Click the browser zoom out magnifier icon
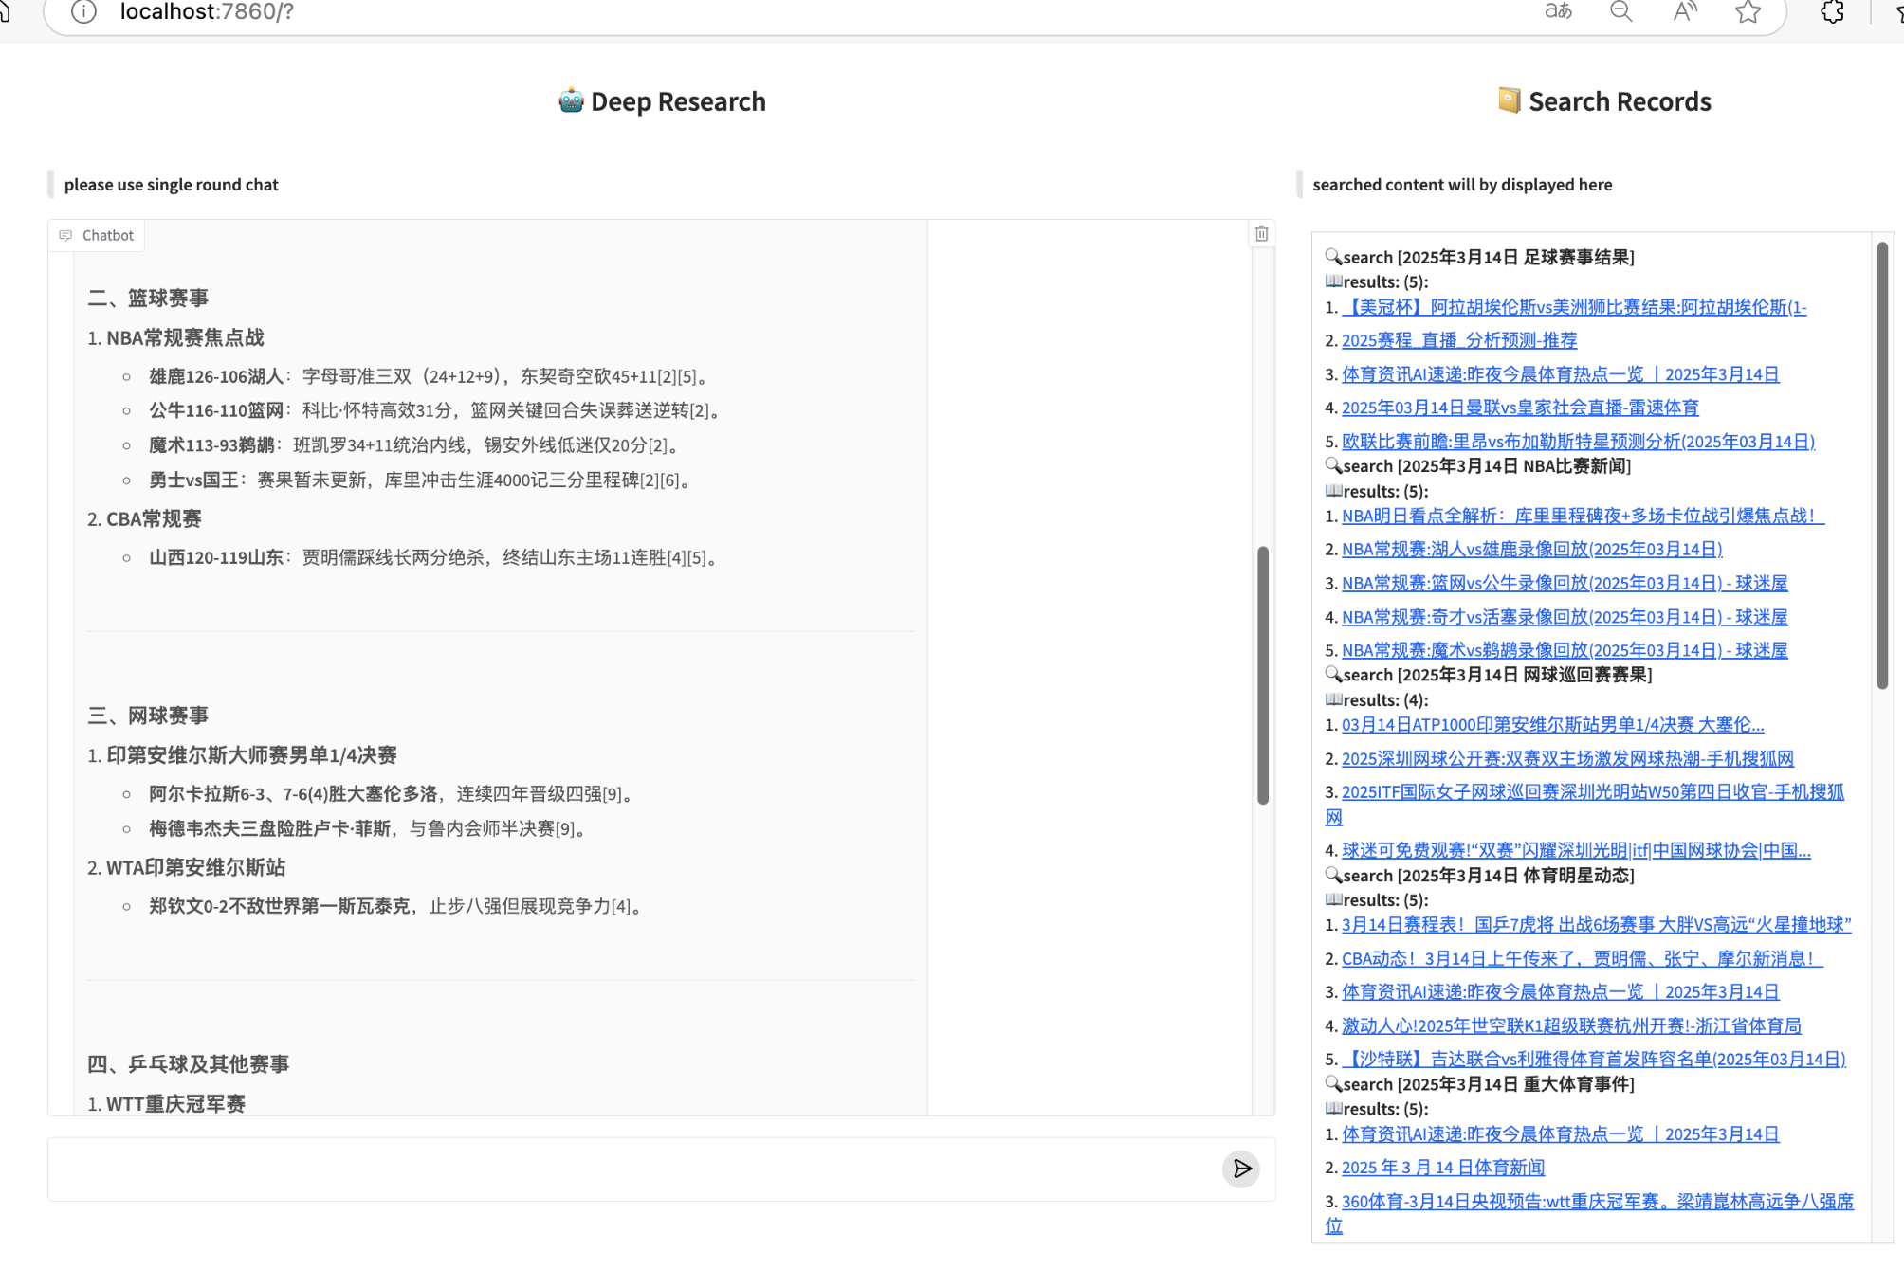The image size is (1904, 1269). (x=1620, y=11)
